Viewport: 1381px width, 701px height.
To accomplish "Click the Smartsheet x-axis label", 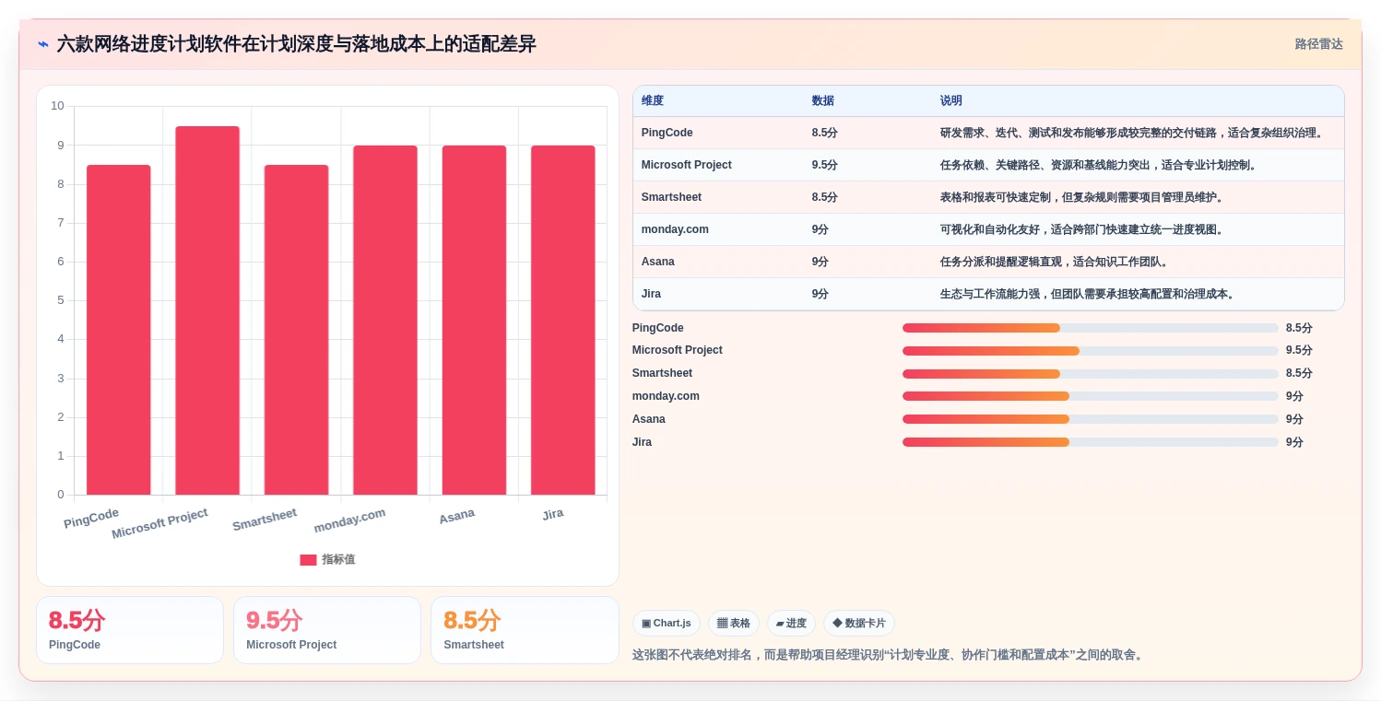I will pos(264,520).
